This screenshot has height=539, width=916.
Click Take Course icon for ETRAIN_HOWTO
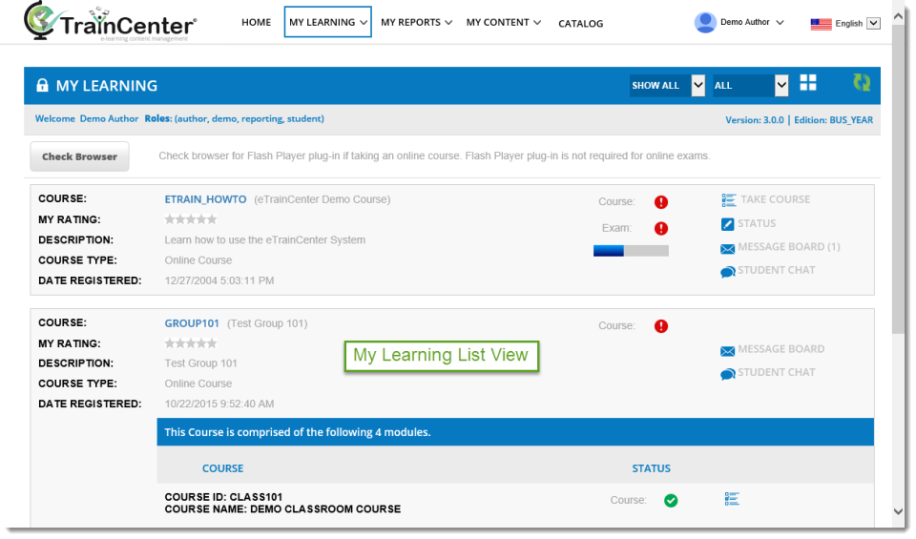[x=728, y=200]
